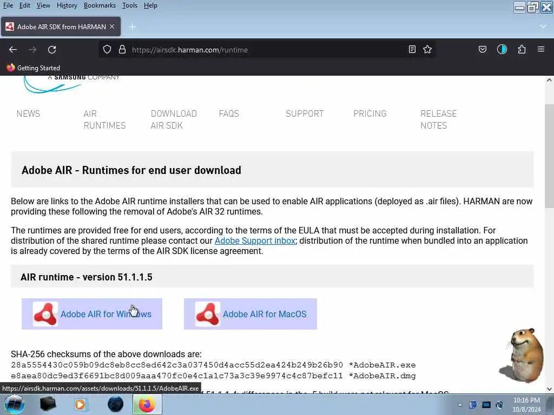The image size is (554, 415).
Task: Click the AdobeAIR.exe checksum line
Action: coord(213,365)
